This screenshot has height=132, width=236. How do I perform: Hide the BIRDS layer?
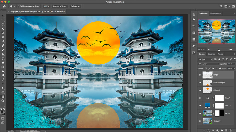point(200,75)
